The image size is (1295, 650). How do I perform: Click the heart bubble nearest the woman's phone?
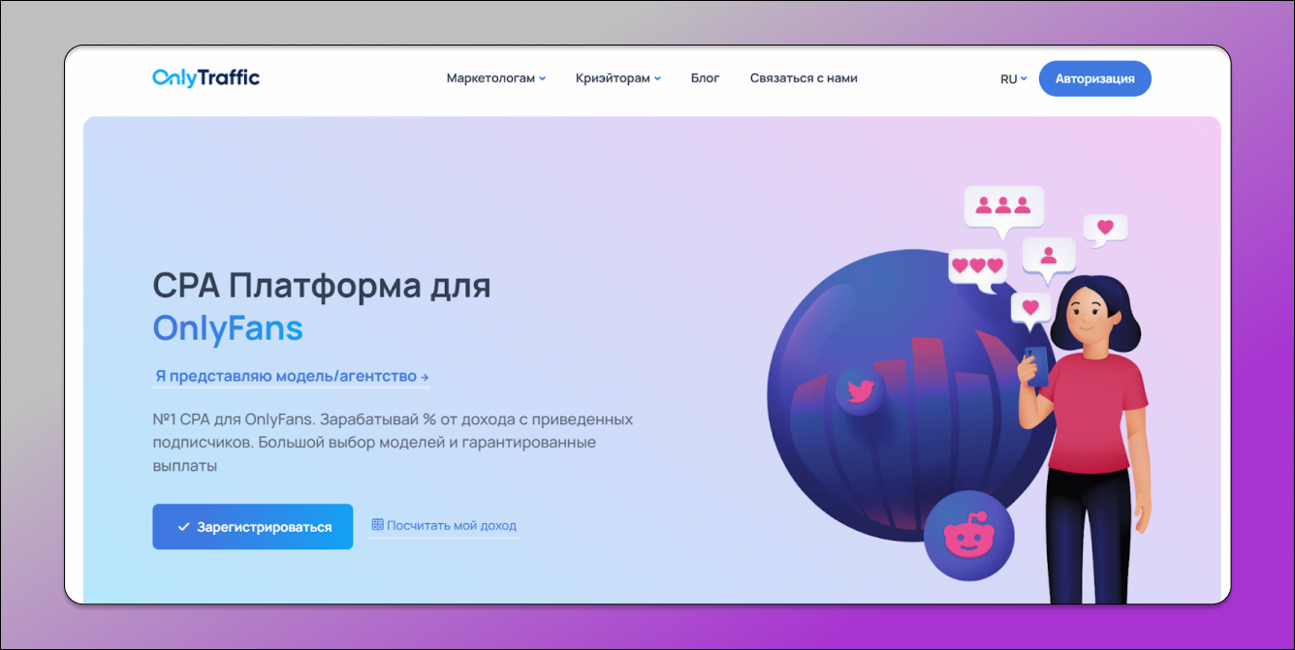pos(1030,307)
